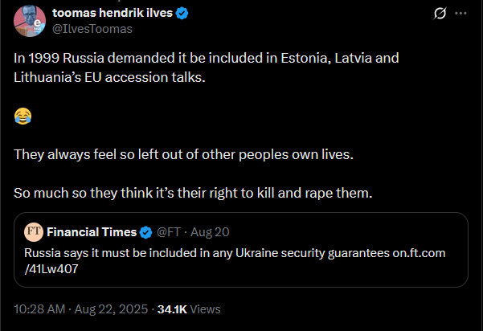Open the quoted Financial Times tweet text
Screen dimensions: 483x331
pos(235,261)
